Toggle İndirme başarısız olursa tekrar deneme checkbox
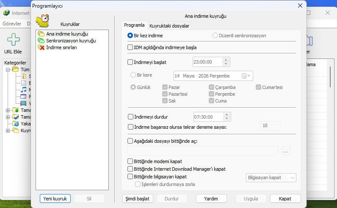The height and width of the screenshot is (208, 337). pos(130,127)
